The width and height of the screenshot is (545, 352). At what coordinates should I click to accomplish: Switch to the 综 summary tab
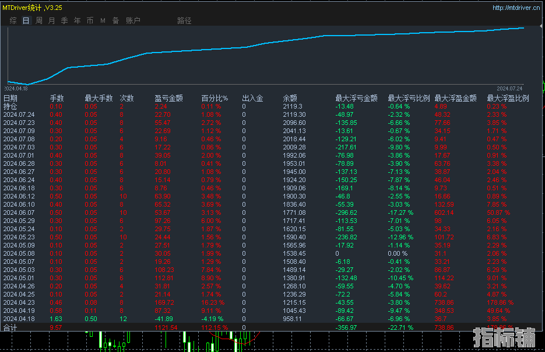click(13, 20)
